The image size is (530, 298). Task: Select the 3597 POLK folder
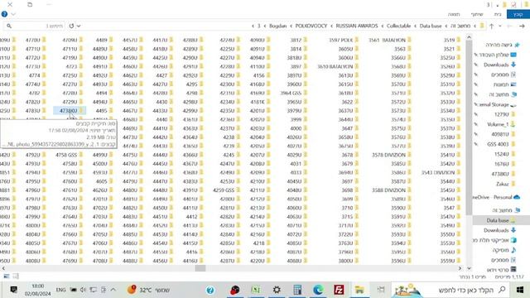344,40
